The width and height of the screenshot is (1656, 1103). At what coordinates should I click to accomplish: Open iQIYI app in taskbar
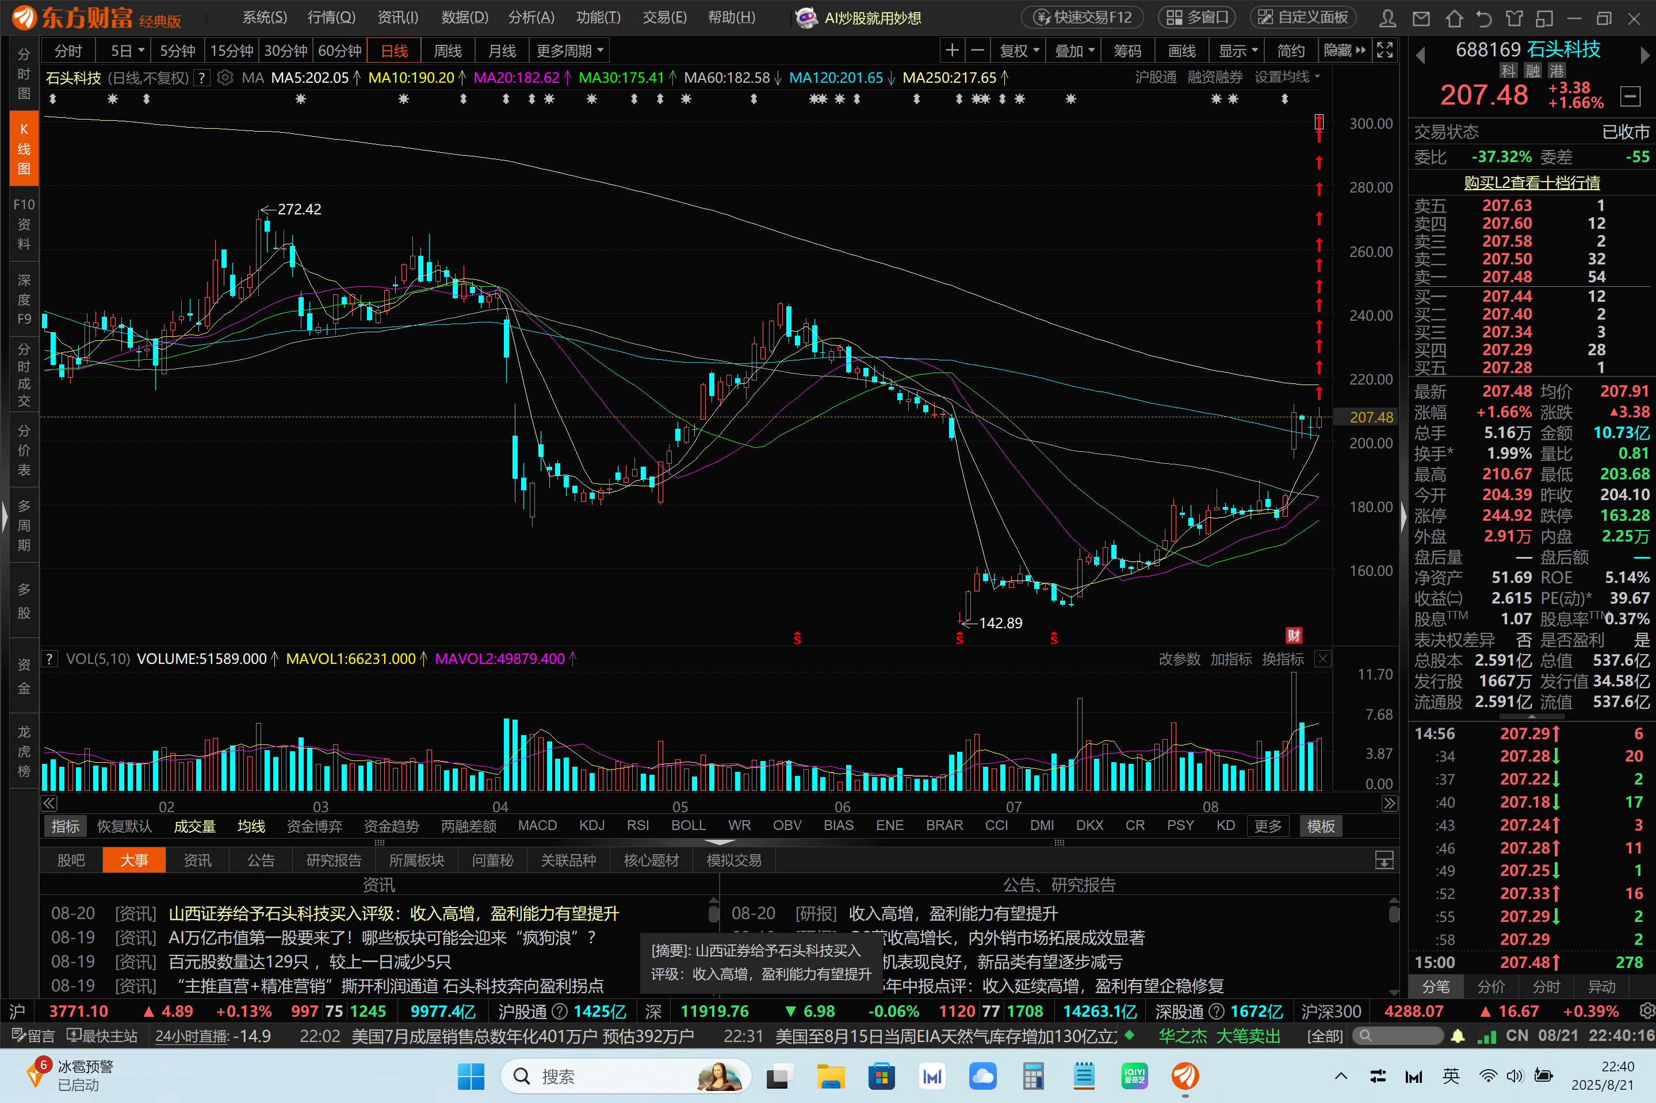[1134, 1077]
